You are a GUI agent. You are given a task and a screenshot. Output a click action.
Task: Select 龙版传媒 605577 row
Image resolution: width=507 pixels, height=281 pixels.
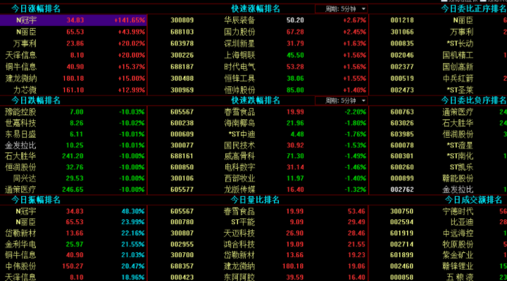pos(258,190)
